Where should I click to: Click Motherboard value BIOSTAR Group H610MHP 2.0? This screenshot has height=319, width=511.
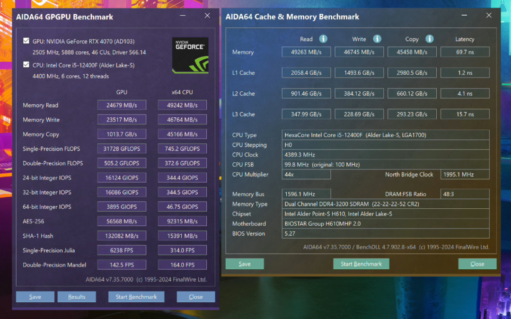pyautogui.click(x=386, y=223)
